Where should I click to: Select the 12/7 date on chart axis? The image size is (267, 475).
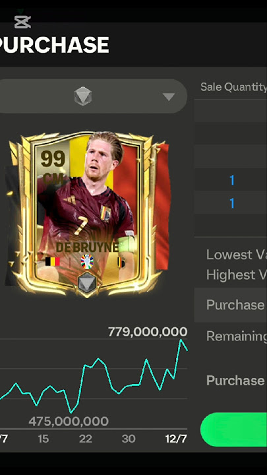tap(176, 439)
